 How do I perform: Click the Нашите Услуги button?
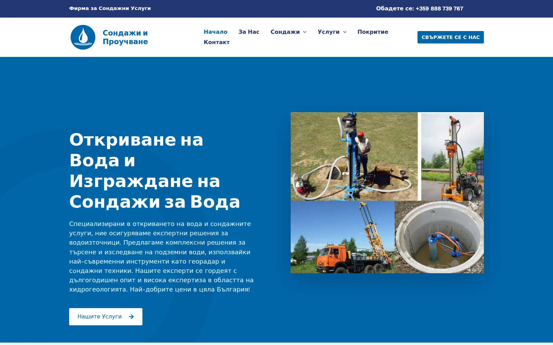(106, 317)
